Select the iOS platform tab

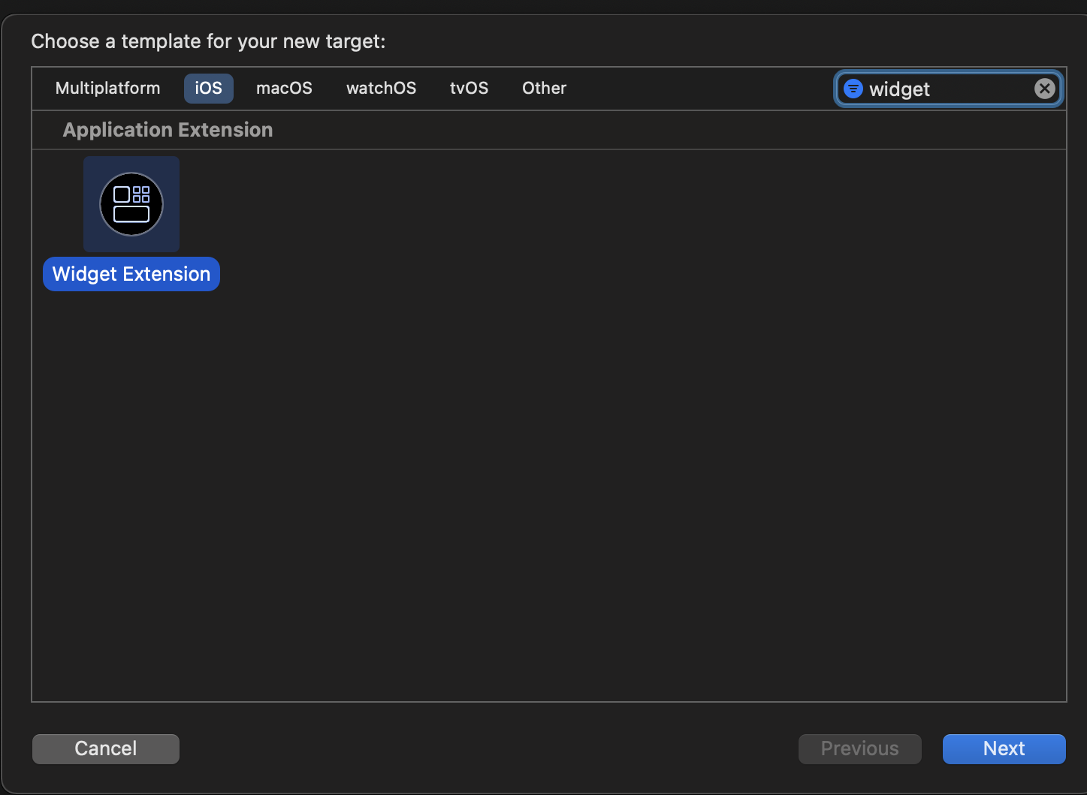[208, 89]
